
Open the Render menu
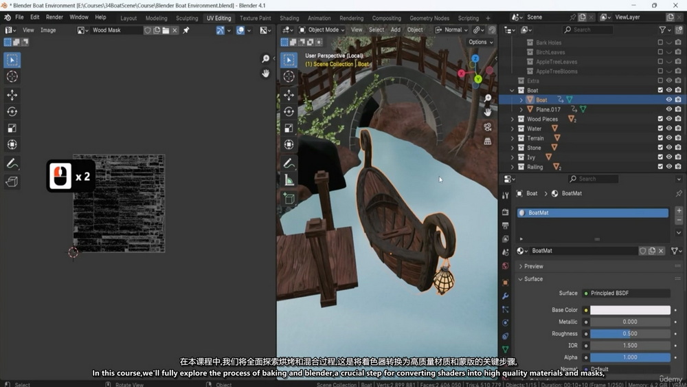click(x=54, y=17)
